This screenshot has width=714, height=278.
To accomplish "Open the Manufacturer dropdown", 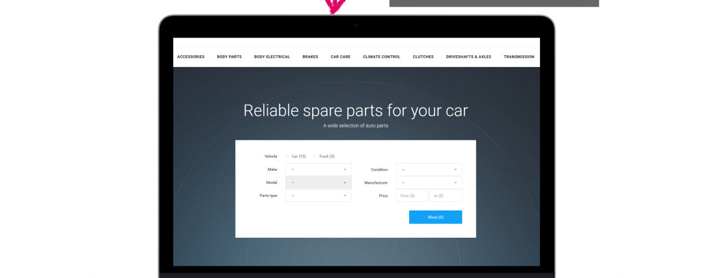I will pyautogui.click(x=429, y=183).
